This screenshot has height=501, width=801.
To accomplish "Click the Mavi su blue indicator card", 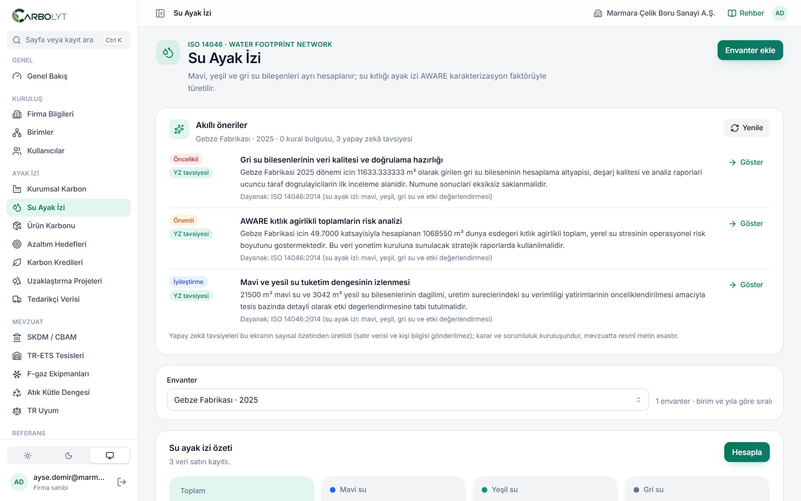I will pos(393,489).
